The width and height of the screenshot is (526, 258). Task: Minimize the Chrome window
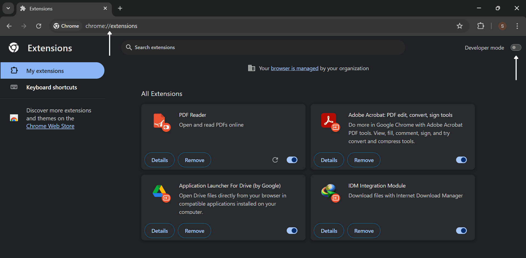point(479,8)
